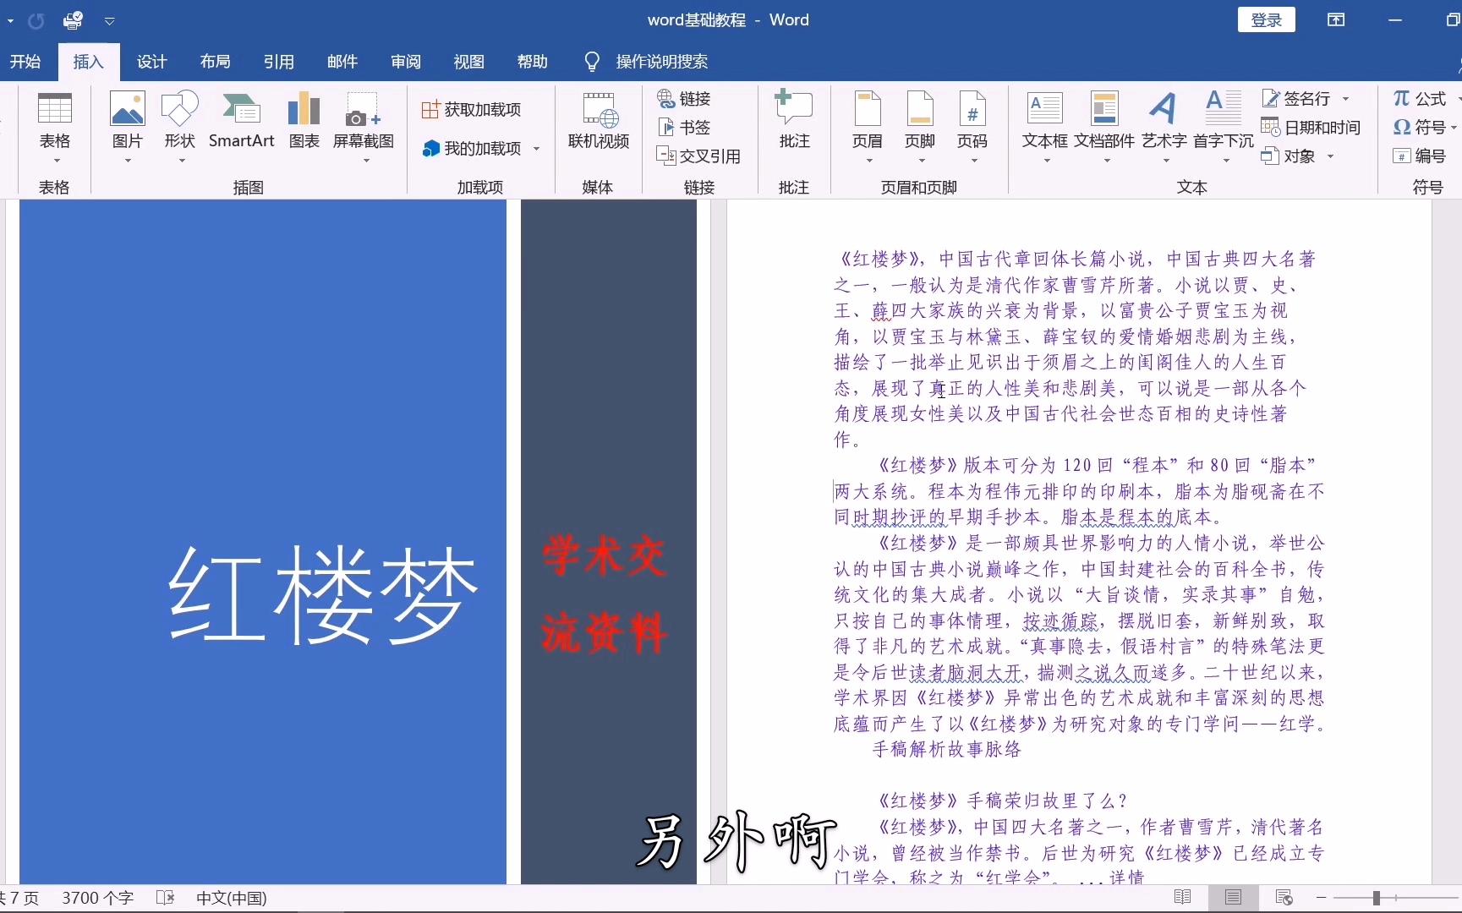This screenshot has height=913, width=1462.
Task: Switch to the 设计 tab
Action: pyautogui.click(x=152, y=62)
